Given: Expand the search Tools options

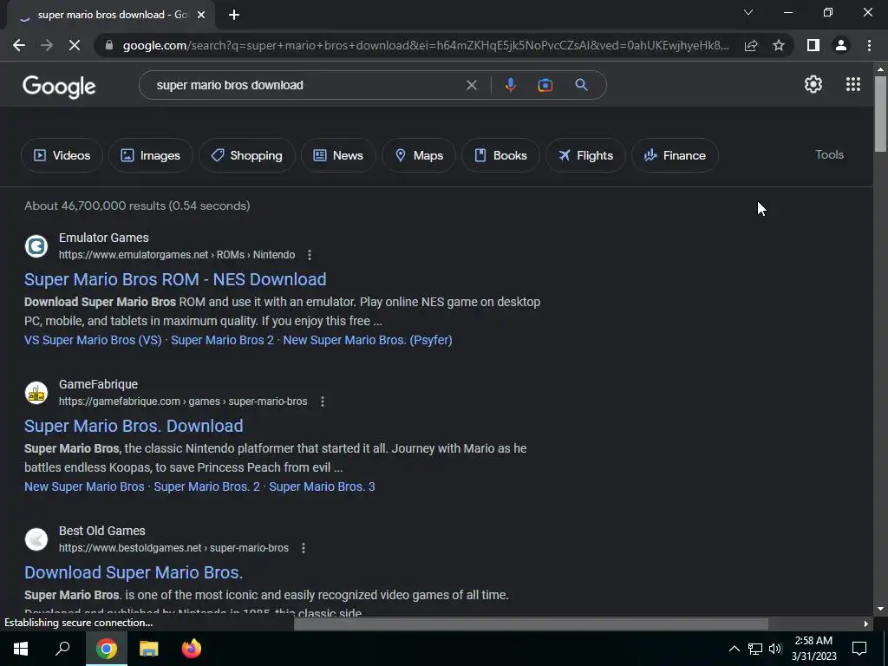Looking at the screenshot, I should coord(829,154).
